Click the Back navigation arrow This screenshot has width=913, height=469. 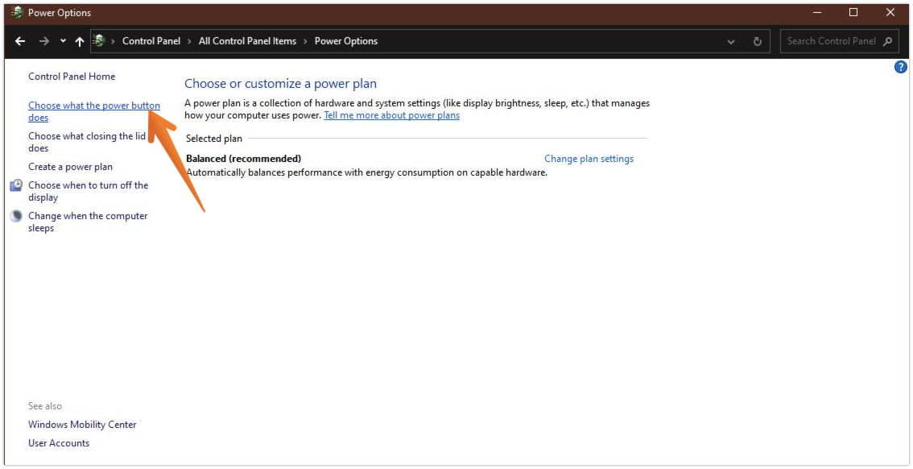click(x=20, y=41)
